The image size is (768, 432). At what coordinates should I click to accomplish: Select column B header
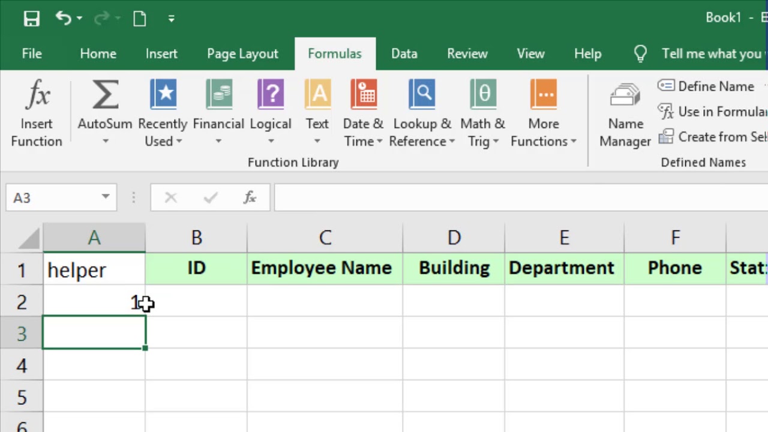pyautogui.click(x=196, y=238)
